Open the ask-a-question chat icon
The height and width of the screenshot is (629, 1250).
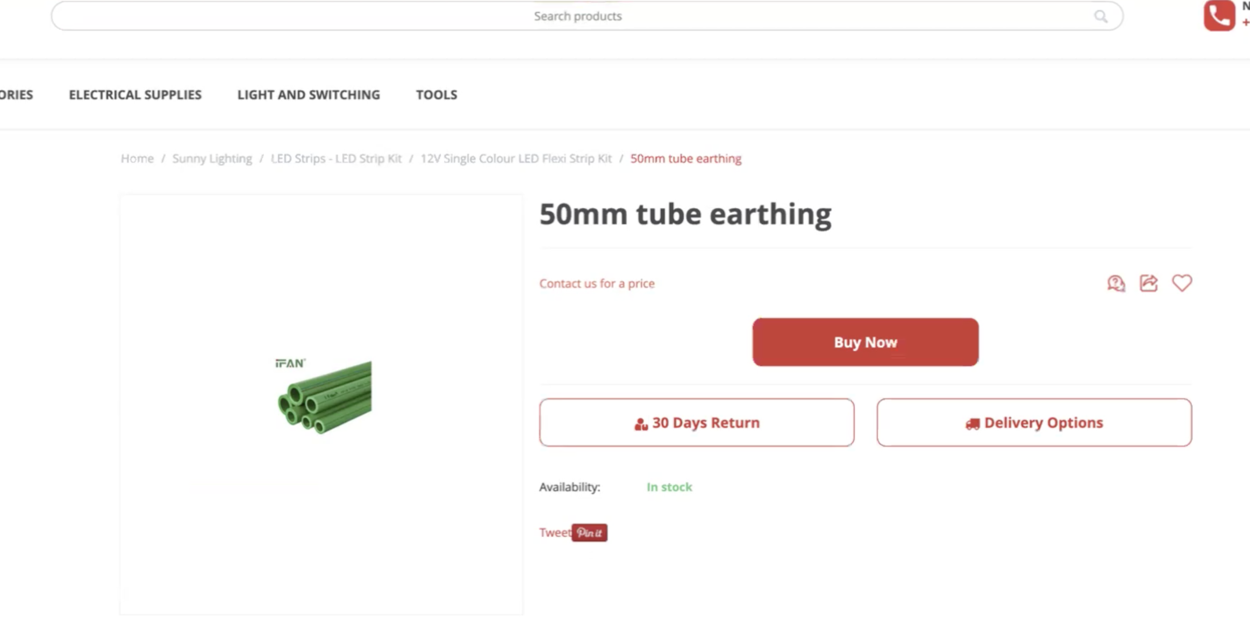tap(1116, 283)
